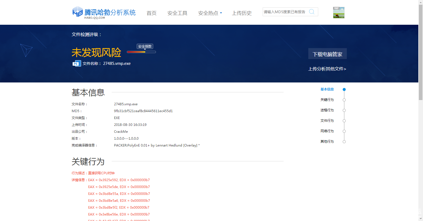Focus the MD5 search input field
Screen dimensions: 423x221
pyautogui.click(x=285, y=12)
